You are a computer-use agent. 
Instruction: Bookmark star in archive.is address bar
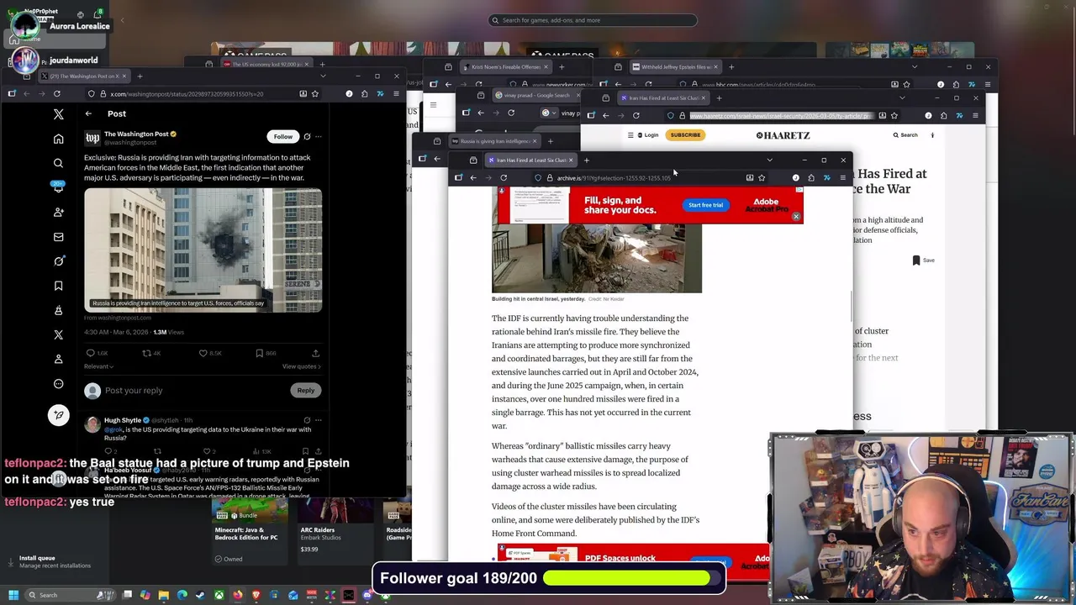762,177
